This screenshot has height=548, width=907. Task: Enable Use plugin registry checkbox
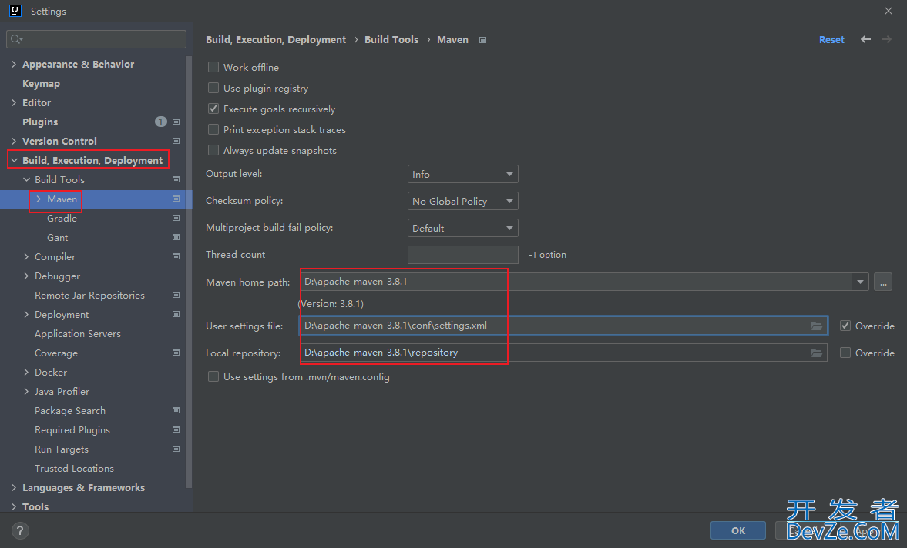(x=213, y=88)
